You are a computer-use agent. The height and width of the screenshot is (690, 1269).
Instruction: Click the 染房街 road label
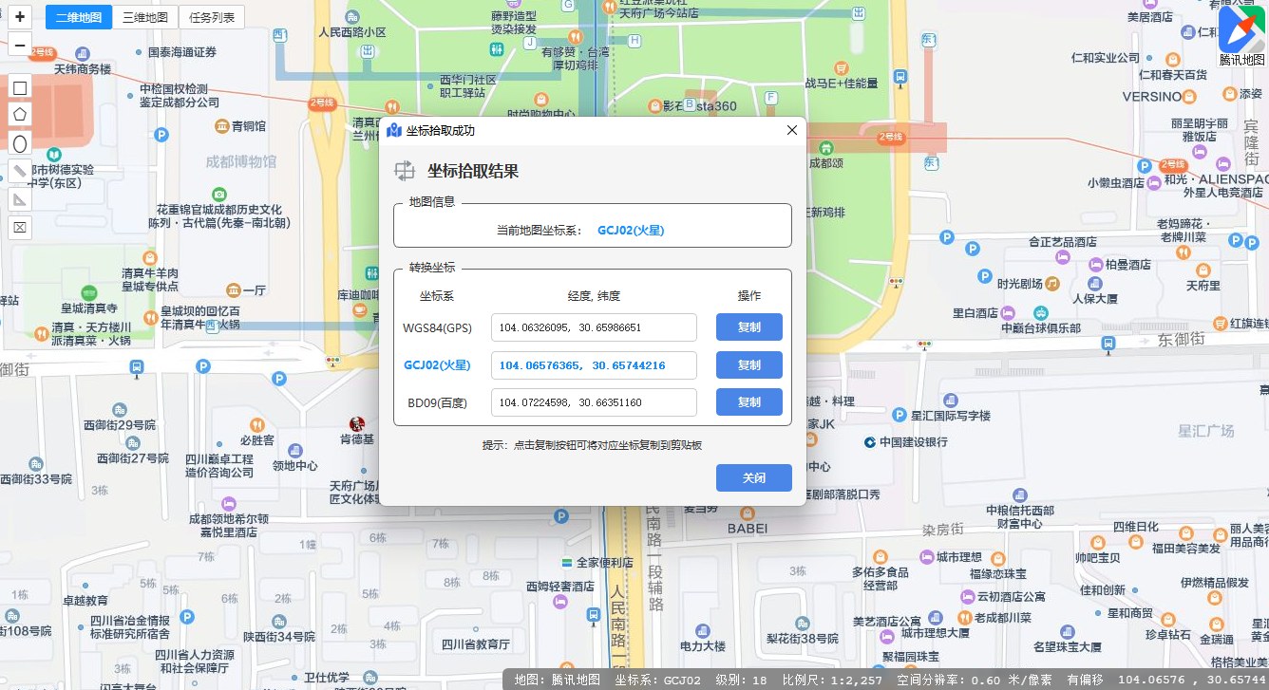(943, 529)
